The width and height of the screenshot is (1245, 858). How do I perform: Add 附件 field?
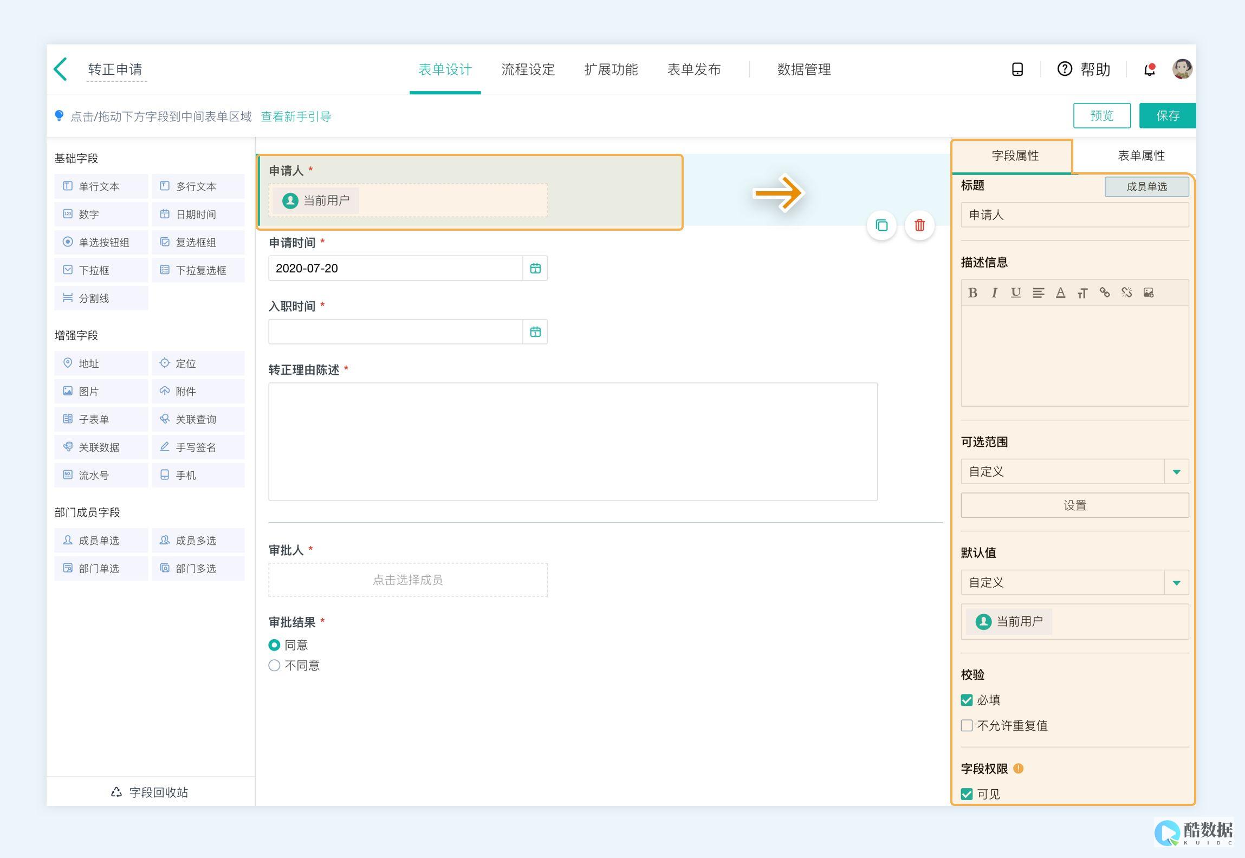coord(198,391)
